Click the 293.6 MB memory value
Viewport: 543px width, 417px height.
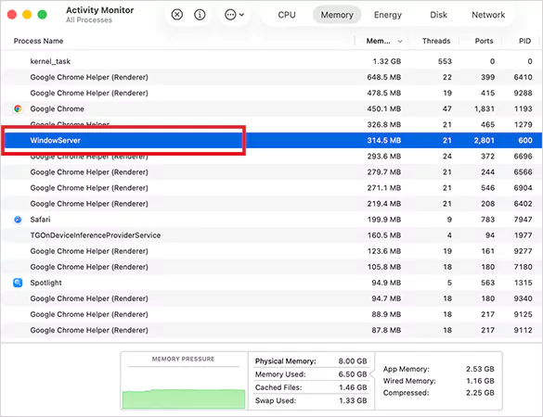coord(384,157)
